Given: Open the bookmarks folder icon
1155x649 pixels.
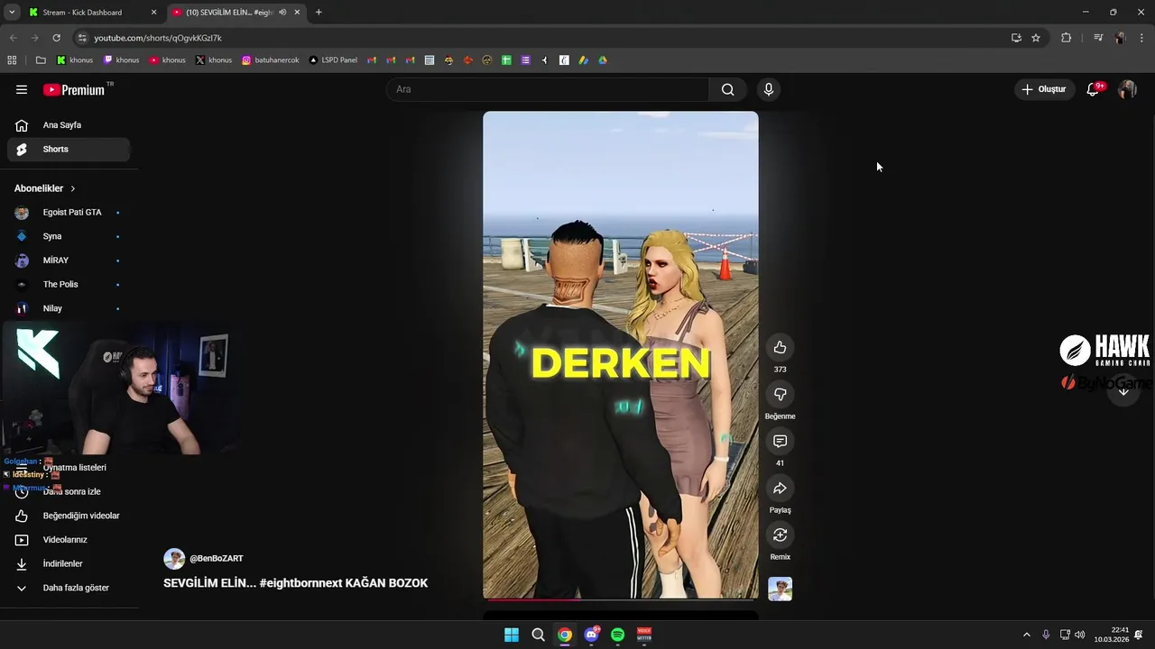Looking at the screenshot, I should [41, 60].
